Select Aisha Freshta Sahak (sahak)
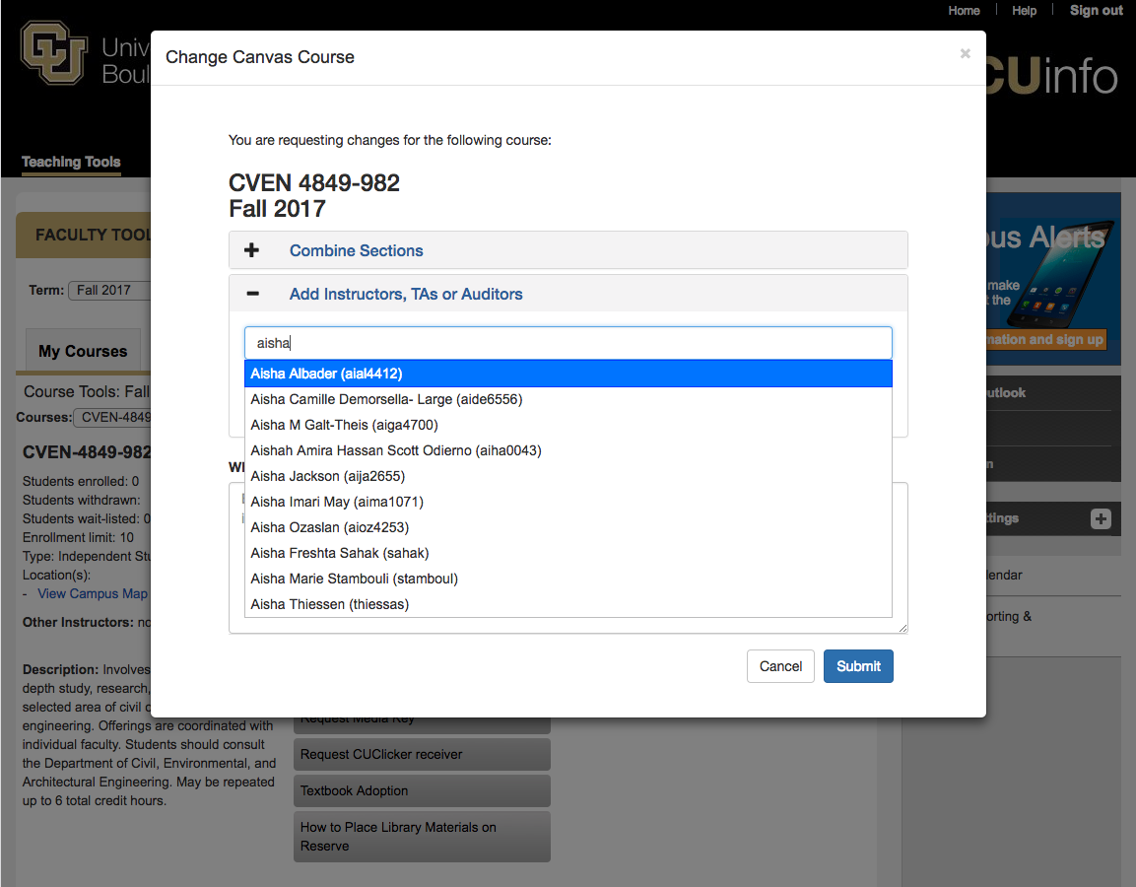The height and width of the screenshot is (887, 1136). [568, 553]
